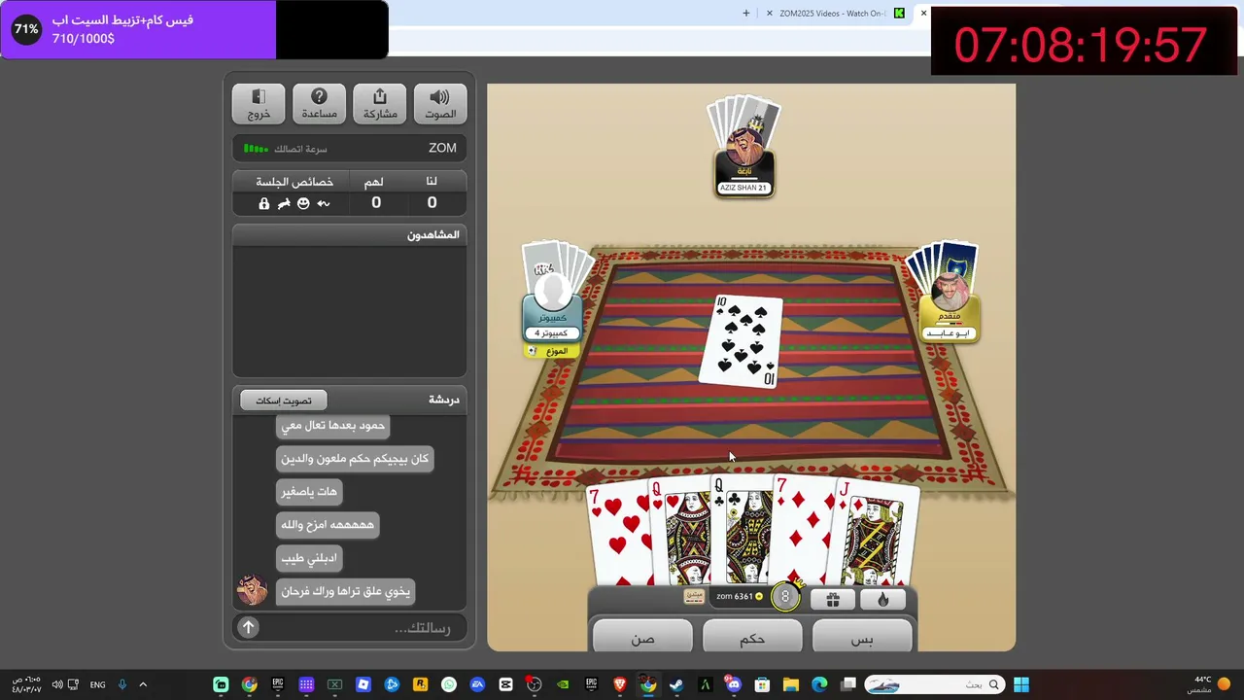
Task: Open Microsoft Edge from the taskbar
Action: pyautogui.click(x=819, y=684)
